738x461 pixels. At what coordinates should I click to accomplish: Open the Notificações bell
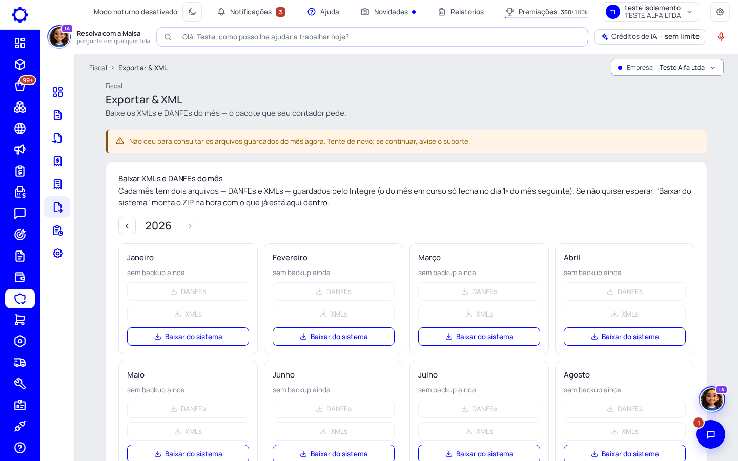pos(251,12)
